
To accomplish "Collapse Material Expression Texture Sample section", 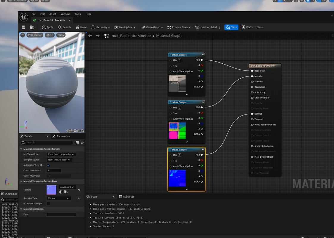I will (21, 149).
